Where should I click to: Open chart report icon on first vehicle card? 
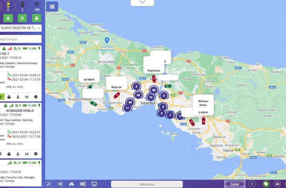click(x=27, y=97)
